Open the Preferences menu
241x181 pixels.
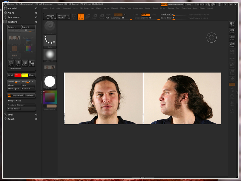[x=138, y=8]
